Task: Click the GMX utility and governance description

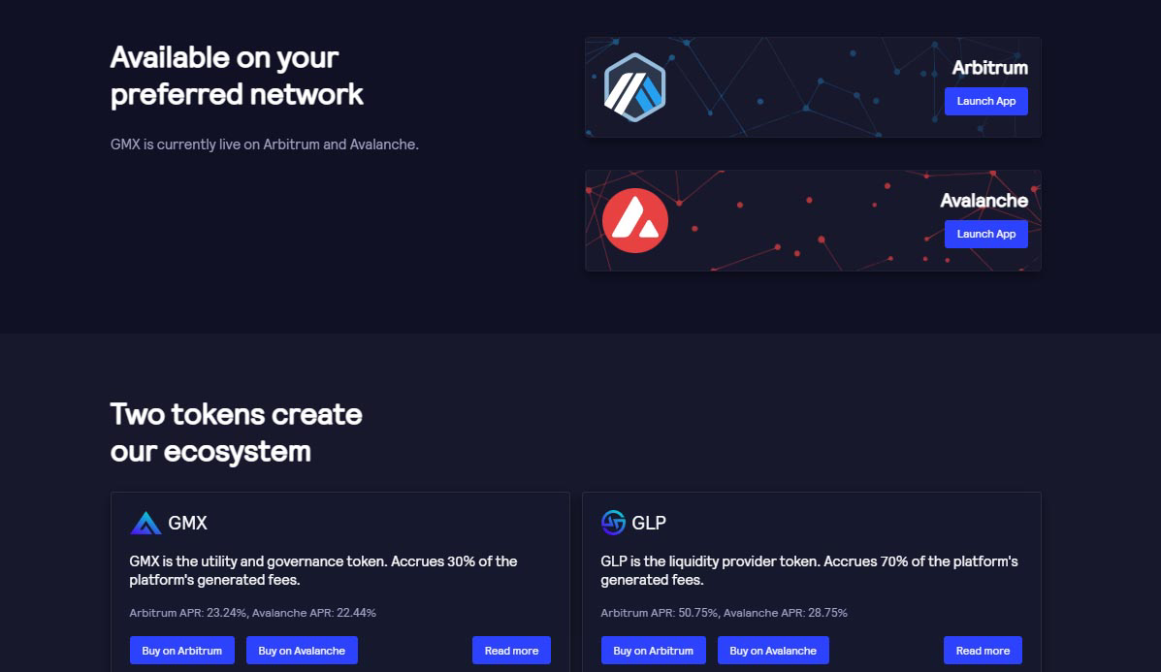Action: pos(323,570)
